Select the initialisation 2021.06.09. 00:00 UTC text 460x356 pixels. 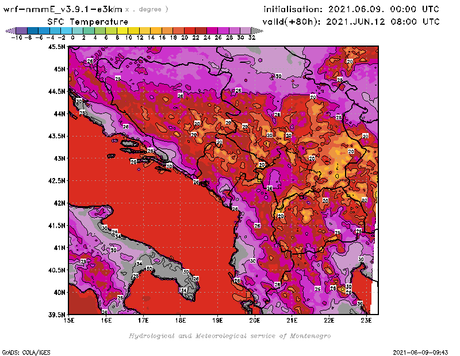click(351, 9)
